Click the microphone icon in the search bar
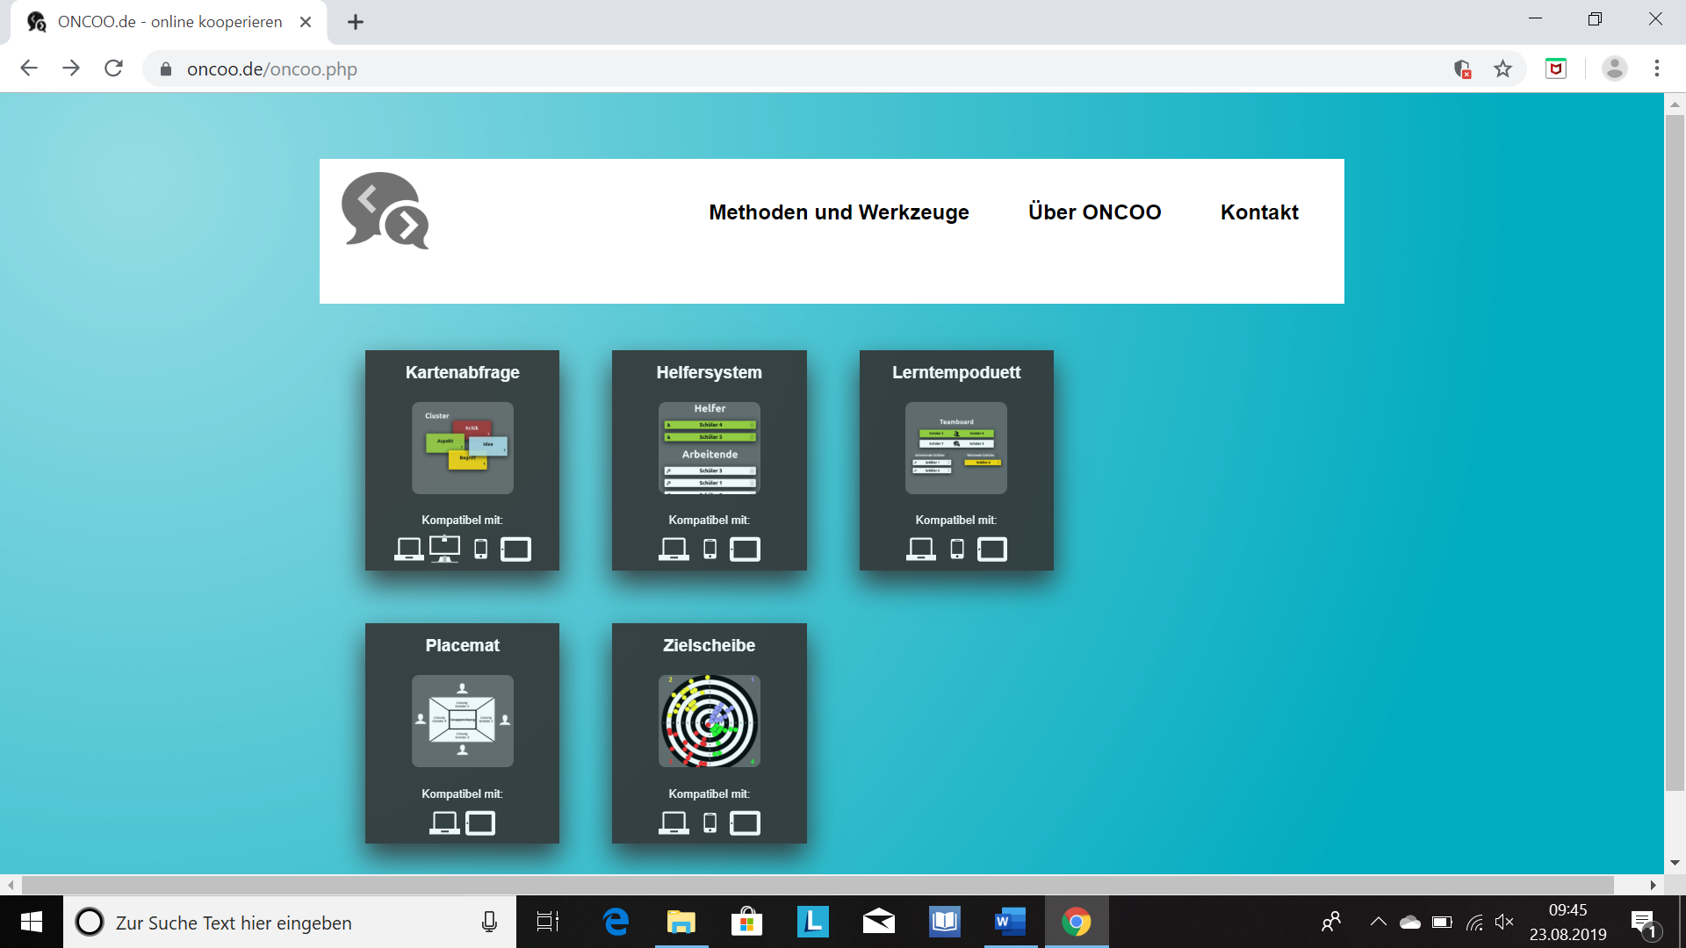Screen dimensions: 1686x948 pyautogui.click(x=489, y=922)
